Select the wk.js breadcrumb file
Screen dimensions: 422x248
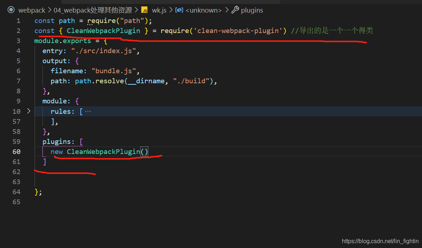point(159,10)
